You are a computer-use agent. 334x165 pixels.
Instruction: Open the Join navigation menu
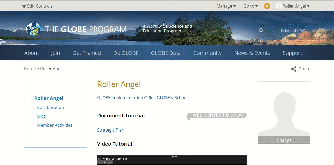tap(55, 53)
